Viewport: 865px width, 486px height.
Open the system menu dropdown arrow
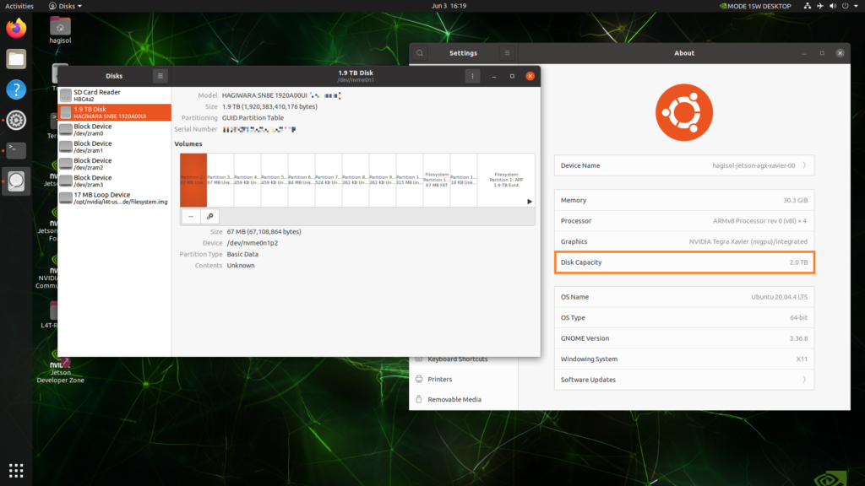click(857, 6)
